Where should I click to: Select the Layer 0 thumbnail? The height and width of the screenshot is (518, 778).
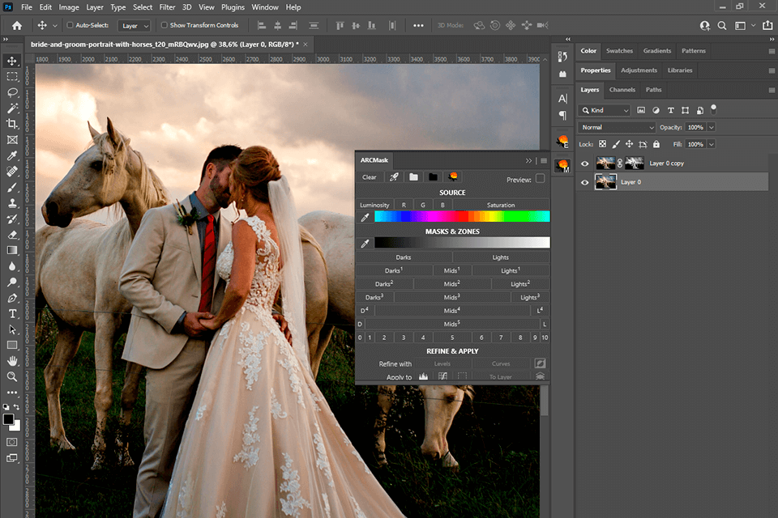pos(605,182)
